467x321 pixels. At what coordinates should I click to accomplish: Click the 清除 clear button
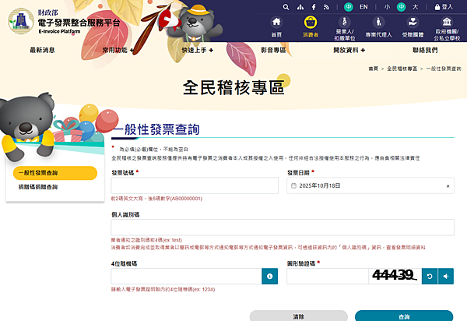[x=298, y=316]
